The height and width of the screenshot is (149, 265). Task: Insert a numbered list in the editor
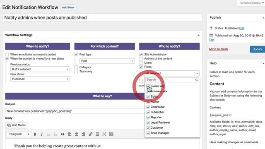(x=56, y=134)
